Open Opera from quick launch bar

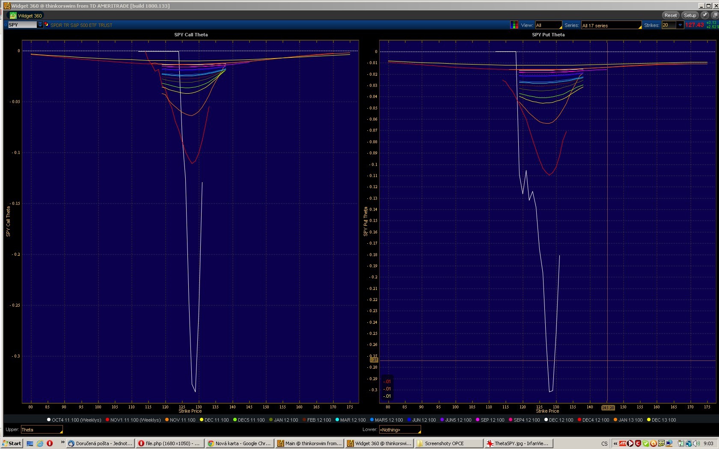point(50,443)
